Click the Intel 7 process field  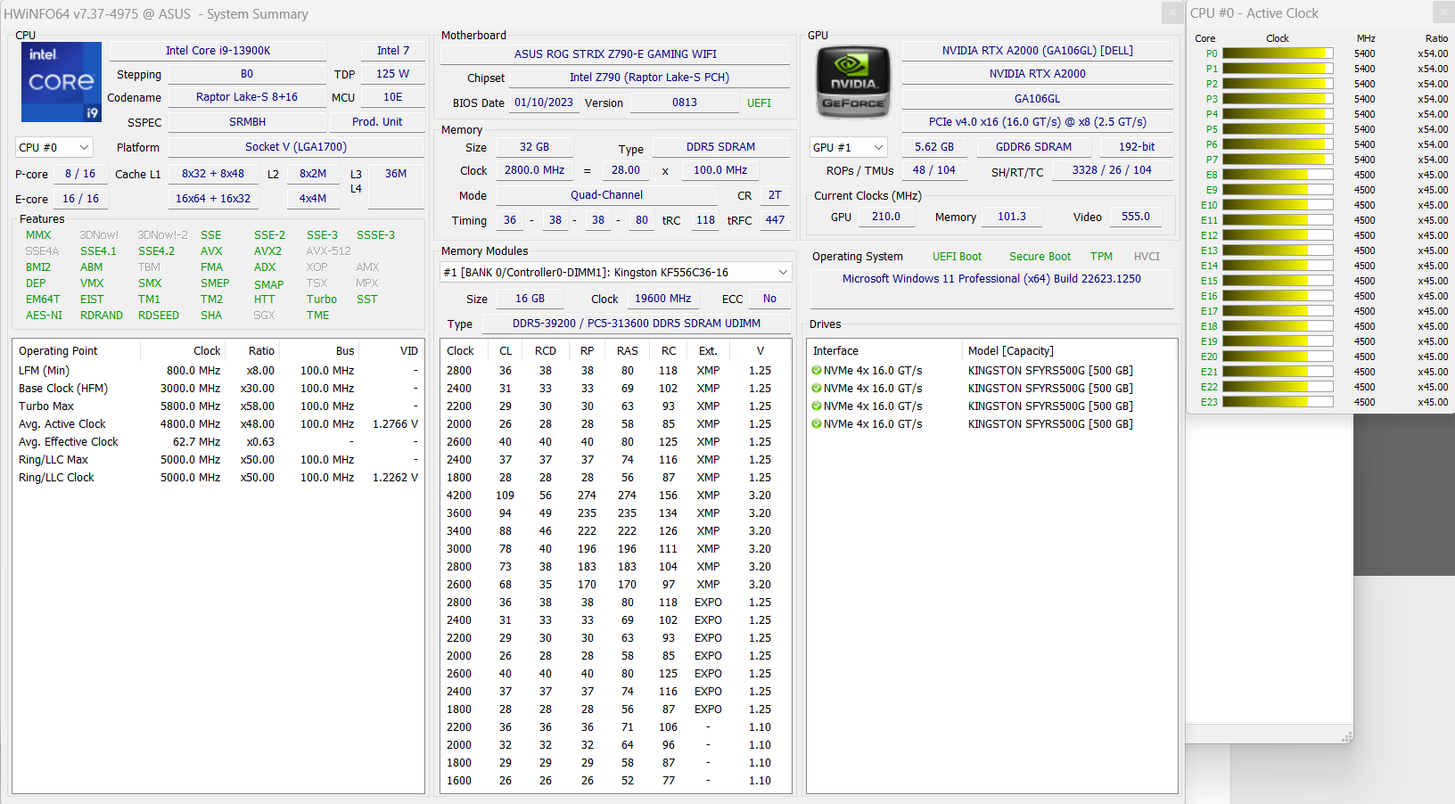click(393, 51)
